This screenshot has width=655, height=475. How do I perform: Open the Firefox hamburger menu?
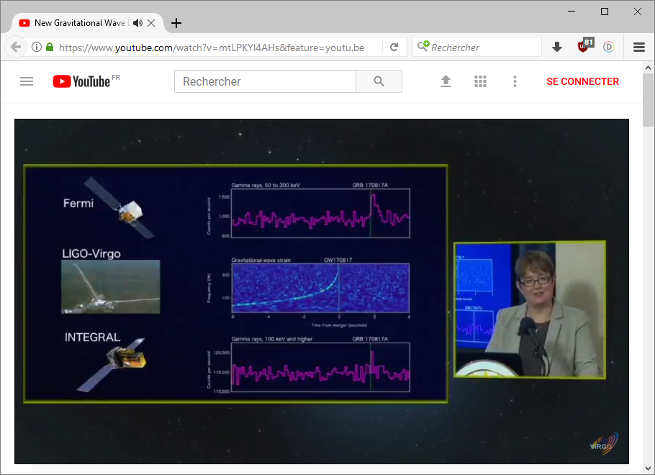point(638,47)
